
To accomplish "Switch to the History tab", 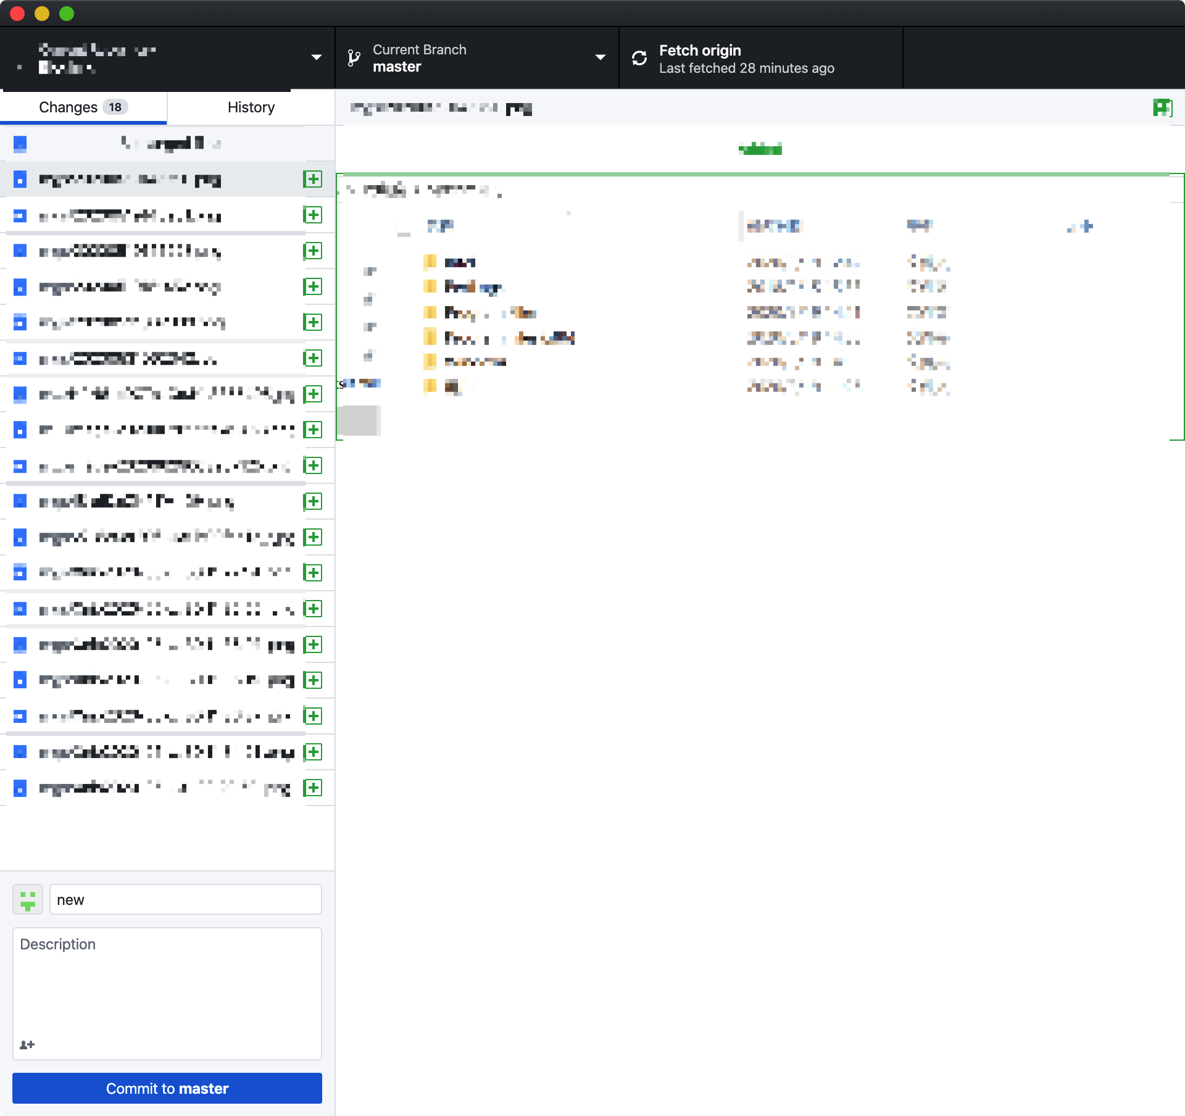I will point(251,107).
